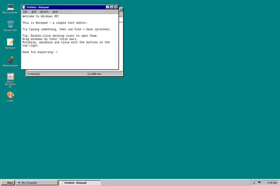Select the Paint desktop icon
This screenshot has height=186, width=280.
point(10,97)
